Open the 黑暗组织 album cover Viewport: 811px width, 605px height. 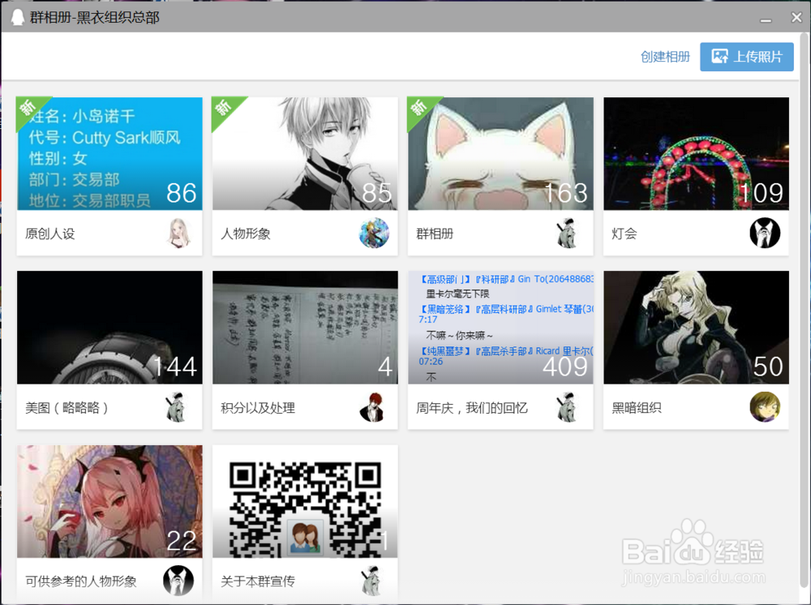pyautogui.click(x=696, y=328)
